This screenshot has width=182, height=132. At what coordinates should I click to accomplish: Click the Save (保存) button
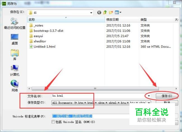point(167,96)
